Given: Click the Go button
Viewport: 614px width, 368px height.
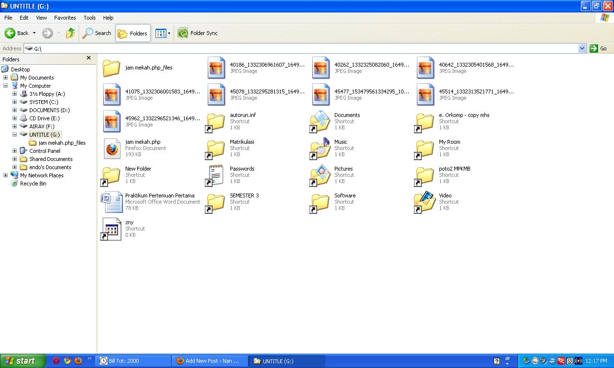Looking at the screenshot, I should [x=599, y=48].
